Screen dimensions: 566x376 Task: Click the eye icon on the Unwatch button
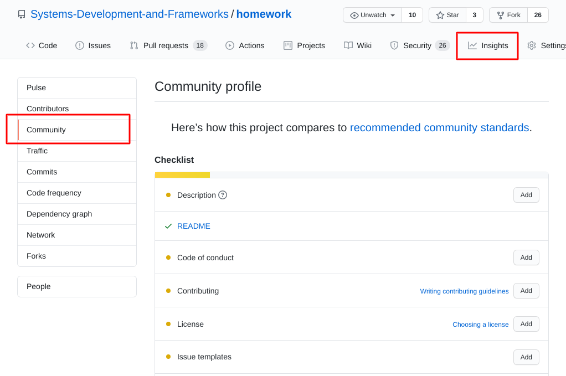[x=354, y=15]
